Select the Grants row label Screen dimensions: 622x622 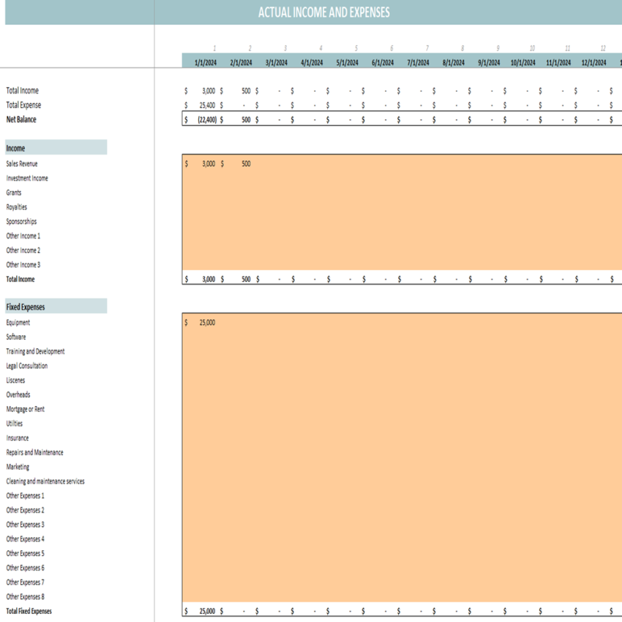pyautogui.click(x=12, y=192)
